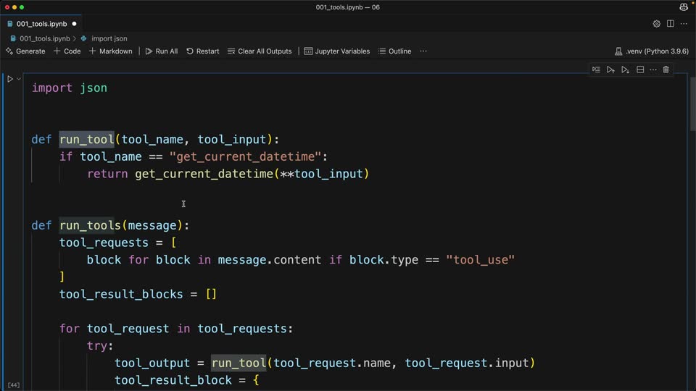The width and height of the screenshot is (696, 391).
Task: Click the vertical scrollbar of the editor
Action: click(693, 104)
